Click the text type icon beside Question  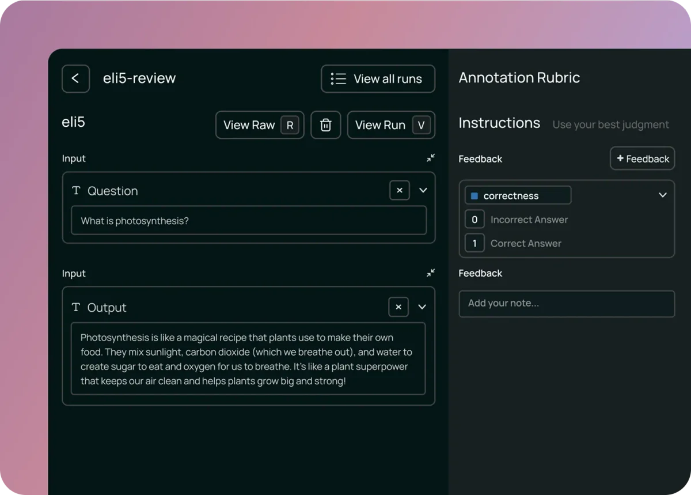[x=76, y=191]
